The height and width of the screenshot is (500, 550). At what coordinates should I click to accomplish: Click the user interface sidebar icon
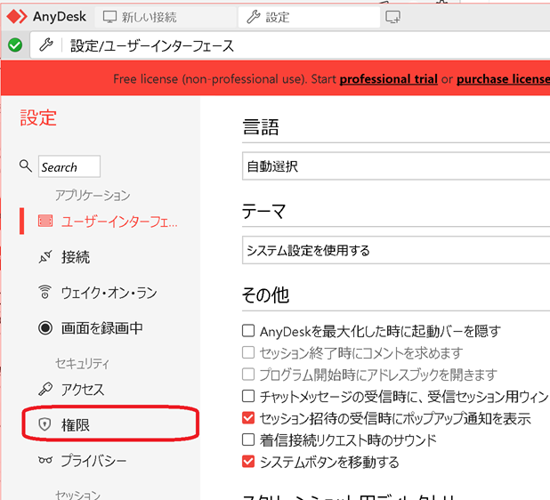45,222
